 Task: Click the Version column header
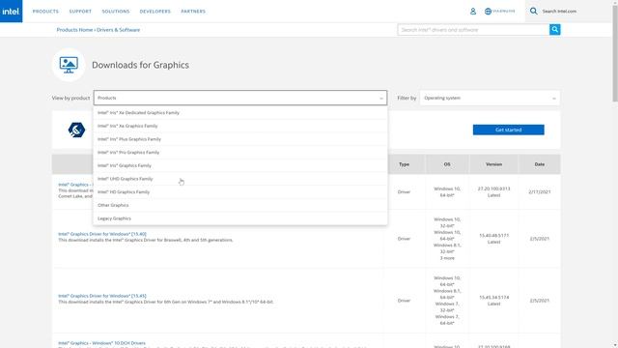493,164
